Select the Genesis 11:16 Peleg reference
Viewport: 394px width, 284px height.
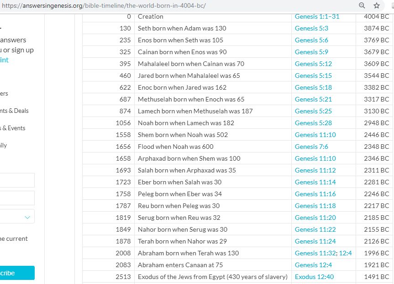point(315,194)
